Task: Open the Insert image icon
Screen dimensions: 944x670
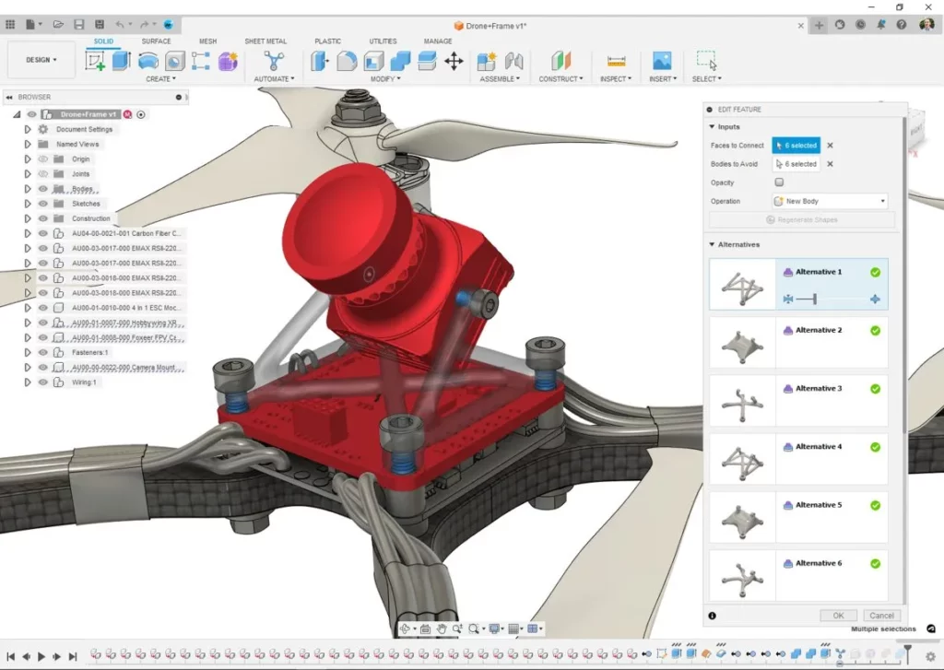Action: [x=661, y=61]
